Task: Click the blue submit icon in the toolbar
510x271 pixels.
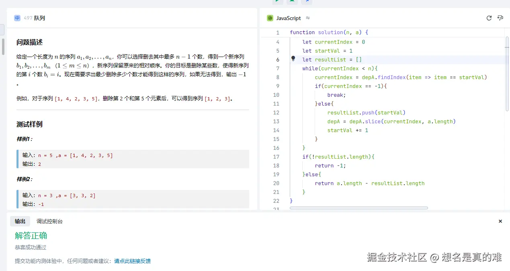Action: (x=306, y=2)
